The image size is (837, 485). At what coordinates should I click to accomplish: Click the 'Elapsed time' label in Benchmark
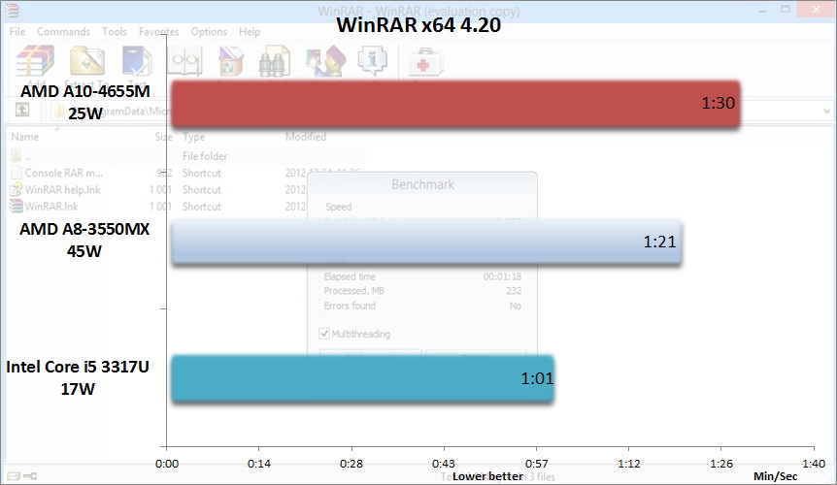click(350, 276)
